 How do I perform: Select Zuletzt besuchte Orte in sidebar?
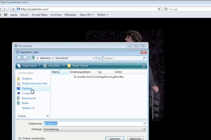(x=34, y=84)
